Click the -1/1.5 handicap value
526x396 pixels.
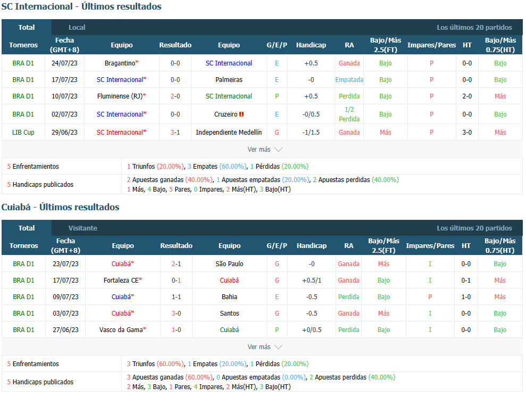click(311, 133)
